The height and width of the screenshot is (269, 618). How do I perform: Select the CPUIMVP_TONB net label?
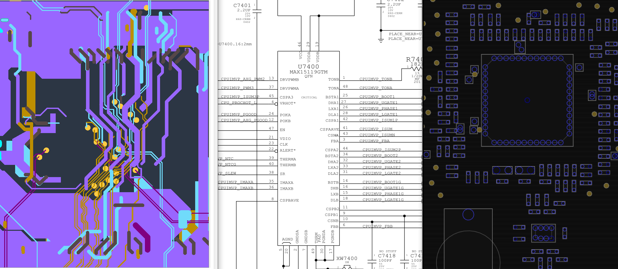[x=376, y=79]
